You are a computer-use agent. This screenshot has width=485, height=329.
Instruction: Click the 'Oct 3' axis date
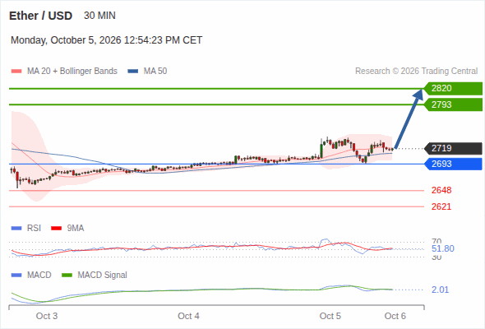click(x=47, y=316)
